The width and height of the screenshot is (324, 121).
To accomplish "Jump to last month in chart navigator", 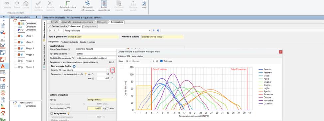I will 157,61.
